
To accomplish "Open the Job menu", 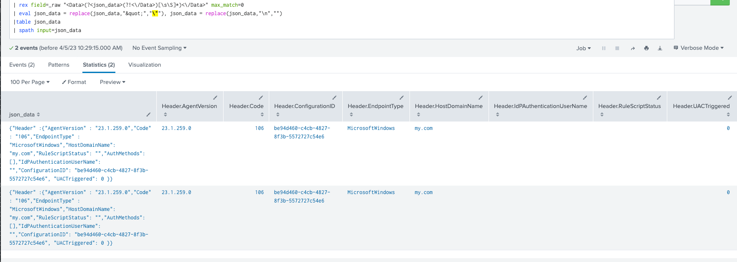I will tap(584, 48).
